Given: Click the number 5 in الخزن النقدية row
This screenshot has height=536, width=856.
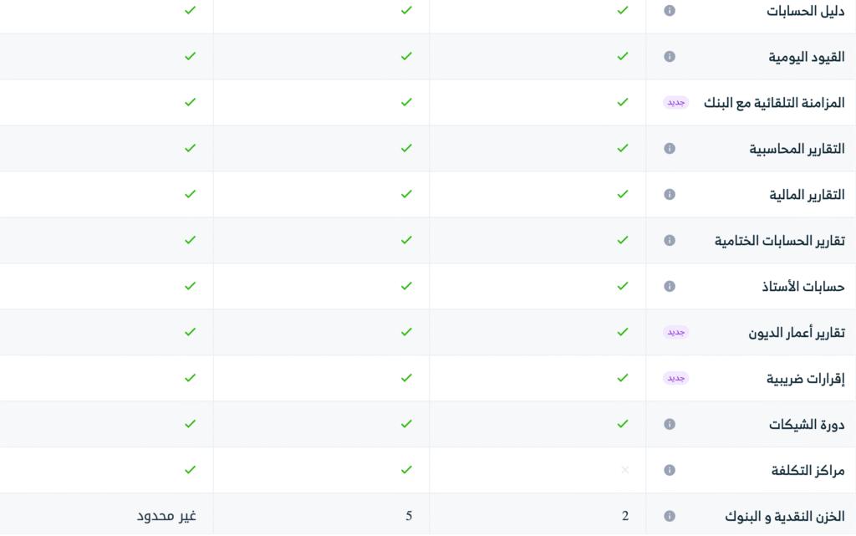Looking at the screenshot, I should (x=409, y=516).
